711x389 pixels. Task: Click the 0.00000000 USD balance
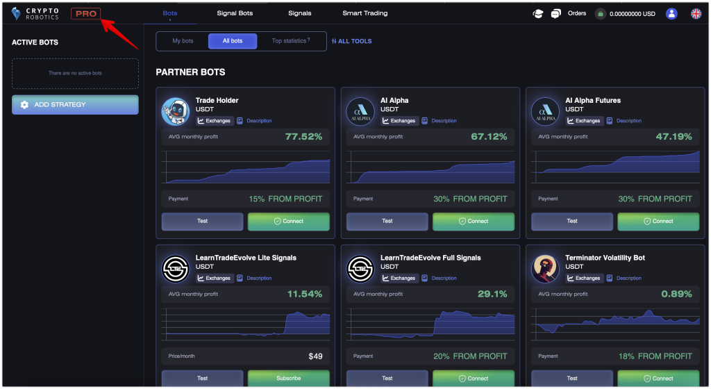point(632,14)
